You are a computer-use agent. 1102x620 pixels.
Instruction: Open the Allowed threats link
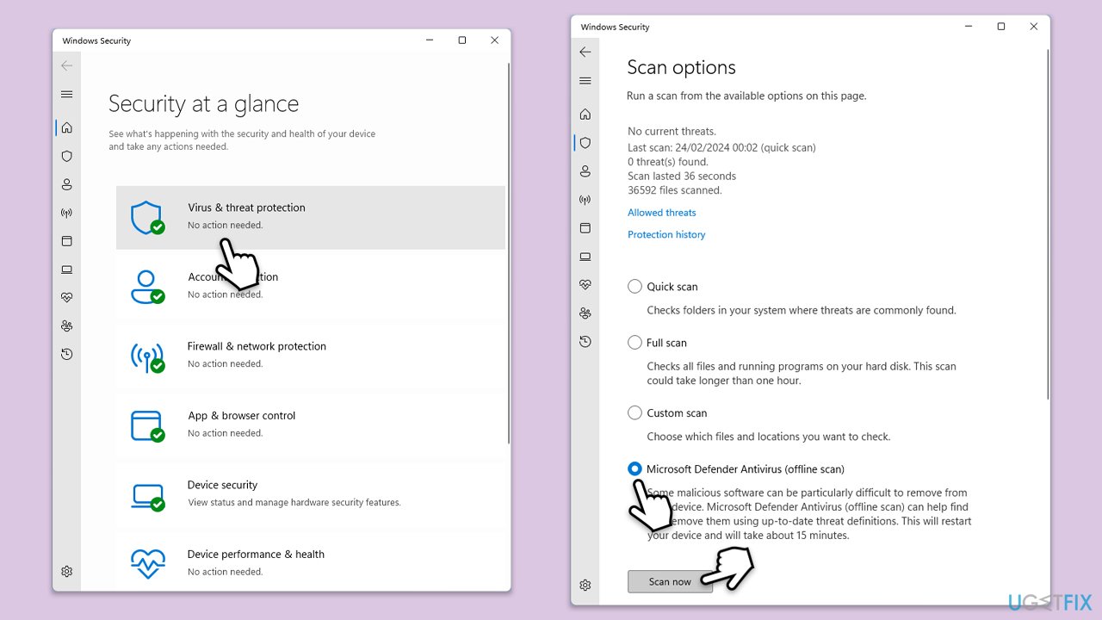[x=661, y=213]
